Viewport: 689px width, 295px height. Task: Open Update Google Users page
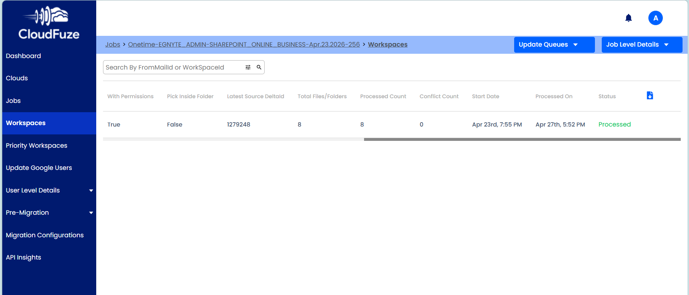[39, 168]
